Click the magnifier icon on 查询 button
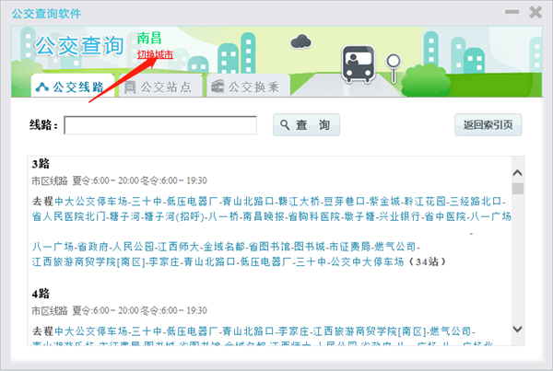 pyautogui.click(x=285, y=124)
